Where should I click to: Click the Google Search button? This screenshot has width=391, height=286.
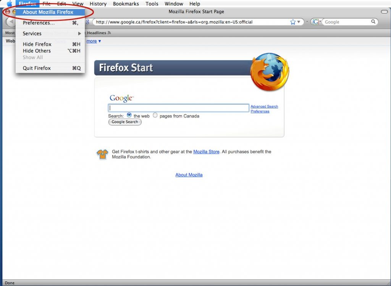click(125, 122)
